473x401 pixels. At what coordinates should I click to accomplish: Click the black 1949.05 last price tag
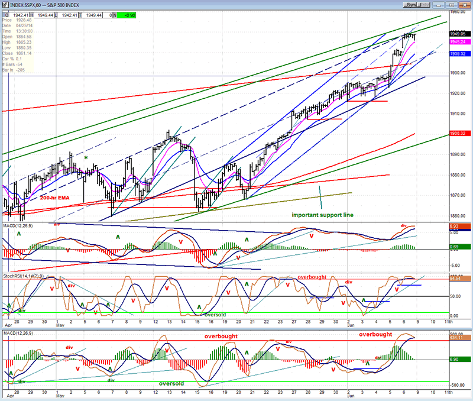tap(460, 34)
